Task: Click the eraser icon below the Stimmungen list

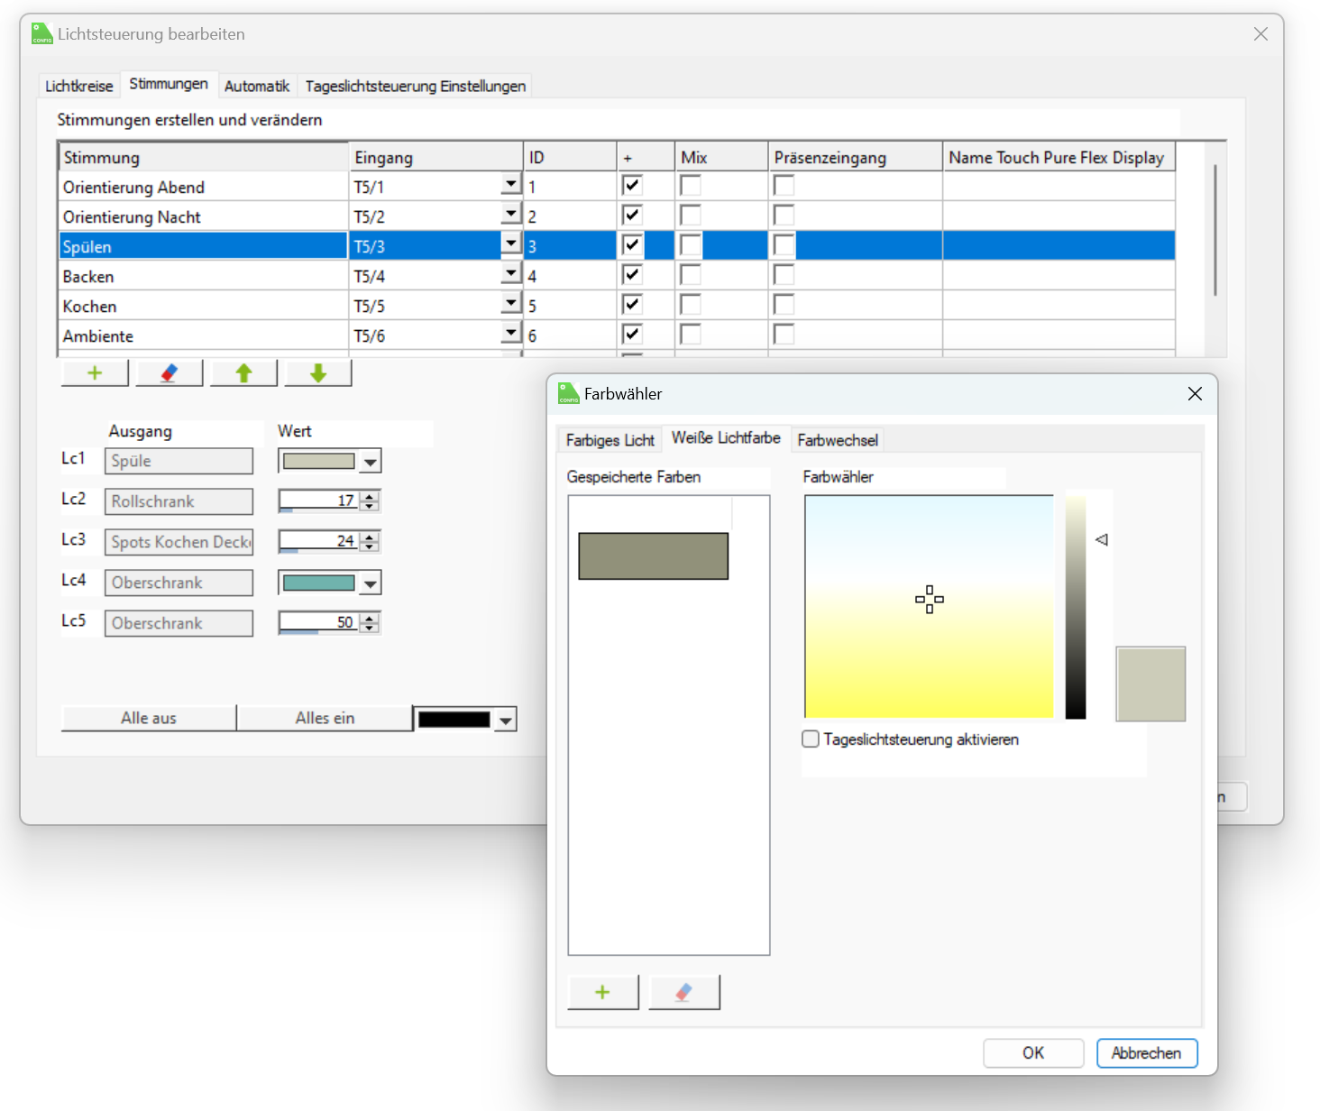Action: coord(169,373)
